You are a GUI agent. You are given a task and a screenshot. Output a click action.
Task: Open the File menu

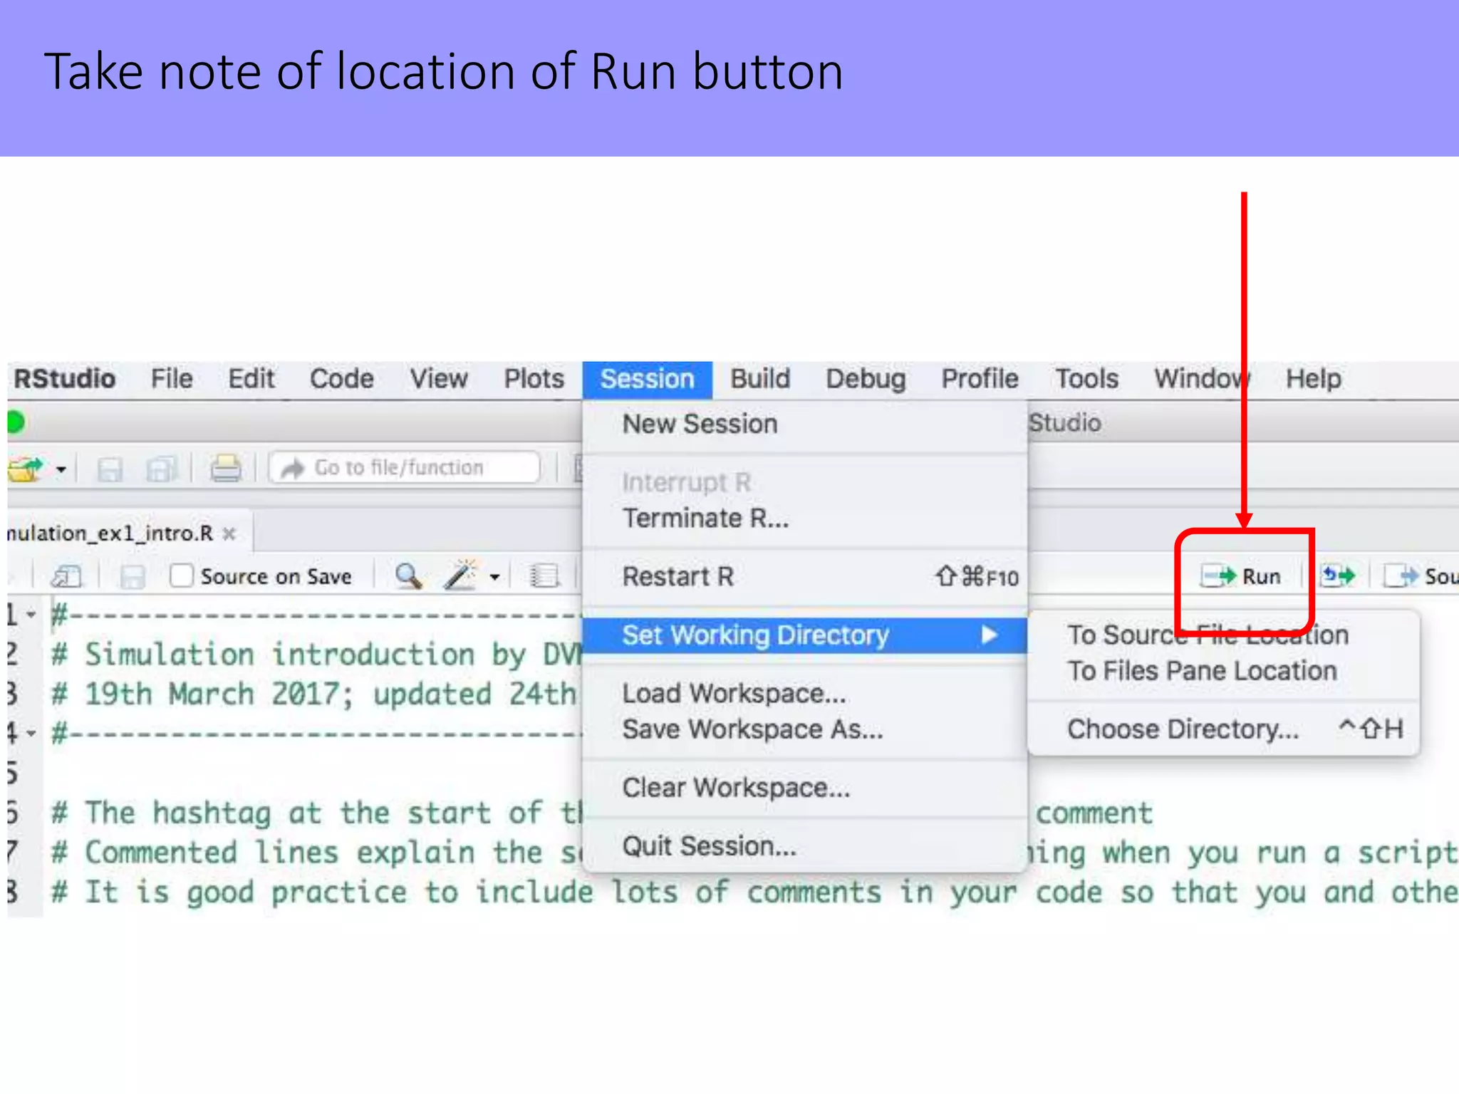click(172, 379)
